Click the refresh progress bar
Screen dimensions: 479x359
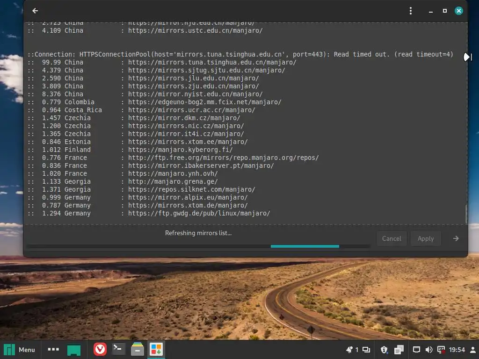point(198,246)
